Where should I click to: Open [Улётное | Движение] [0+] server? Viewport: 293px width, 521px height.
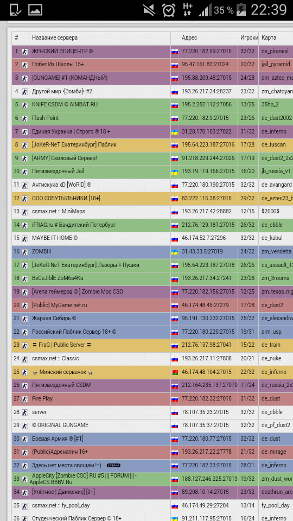click(x=63, y=492)
